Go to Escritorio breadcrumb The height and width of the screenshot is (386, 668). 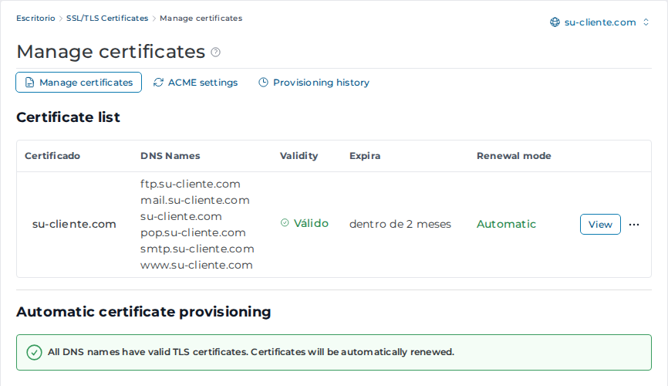[x=35, y=19]
